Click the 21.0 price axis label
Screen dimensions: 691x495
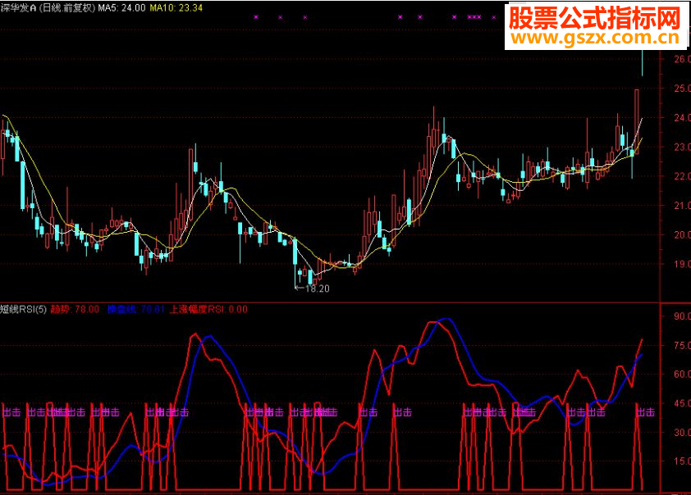pos(682,206)
